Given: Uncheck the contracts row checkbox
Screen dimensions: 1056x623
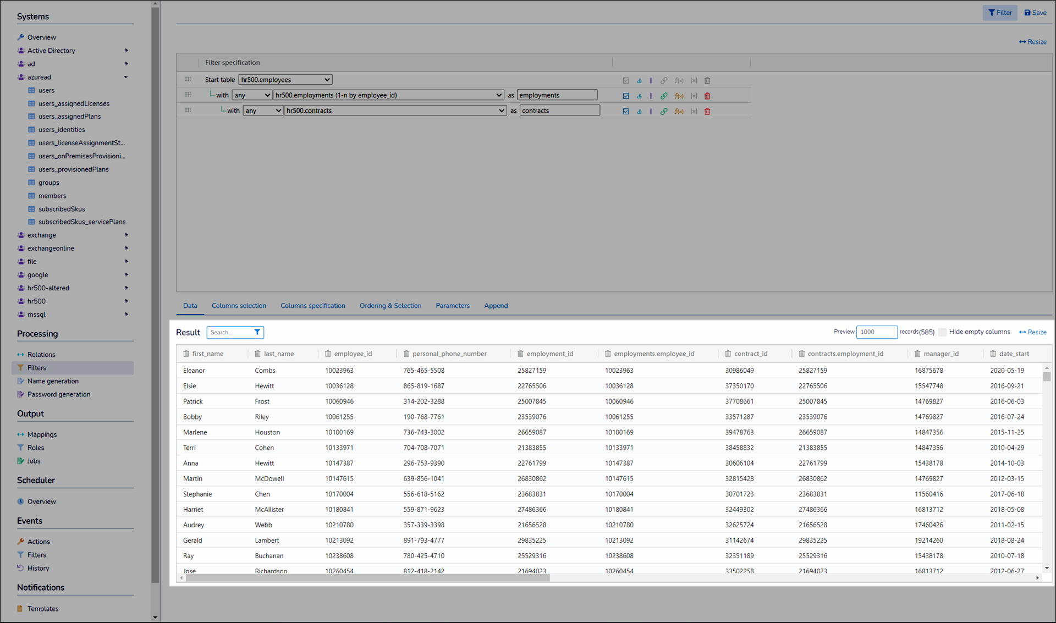Looking at the screenshot, I should pos(626,111).
